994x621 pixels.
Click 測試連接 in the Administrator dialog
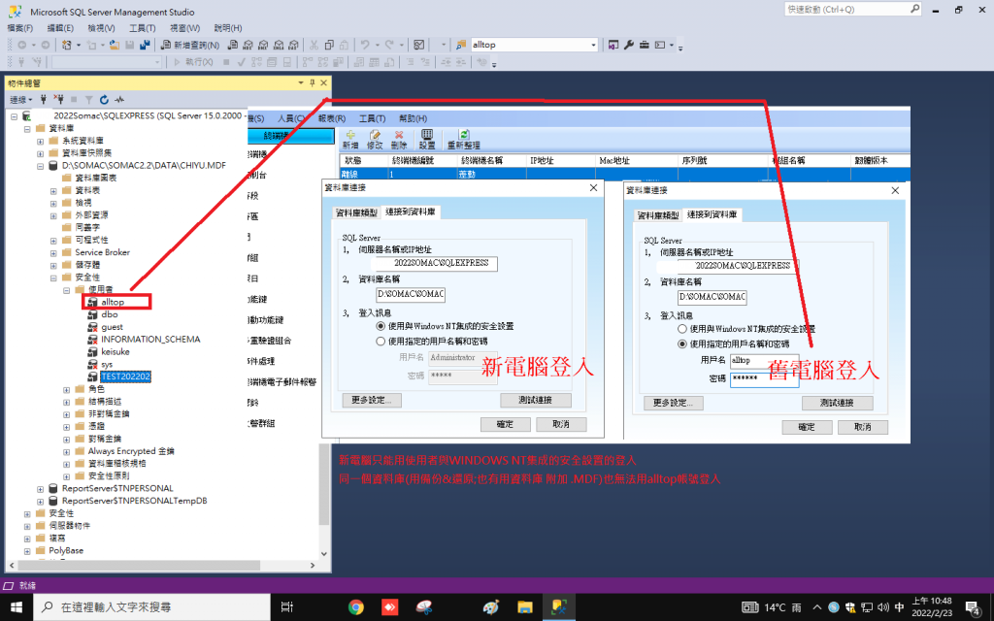pos(536,400)
